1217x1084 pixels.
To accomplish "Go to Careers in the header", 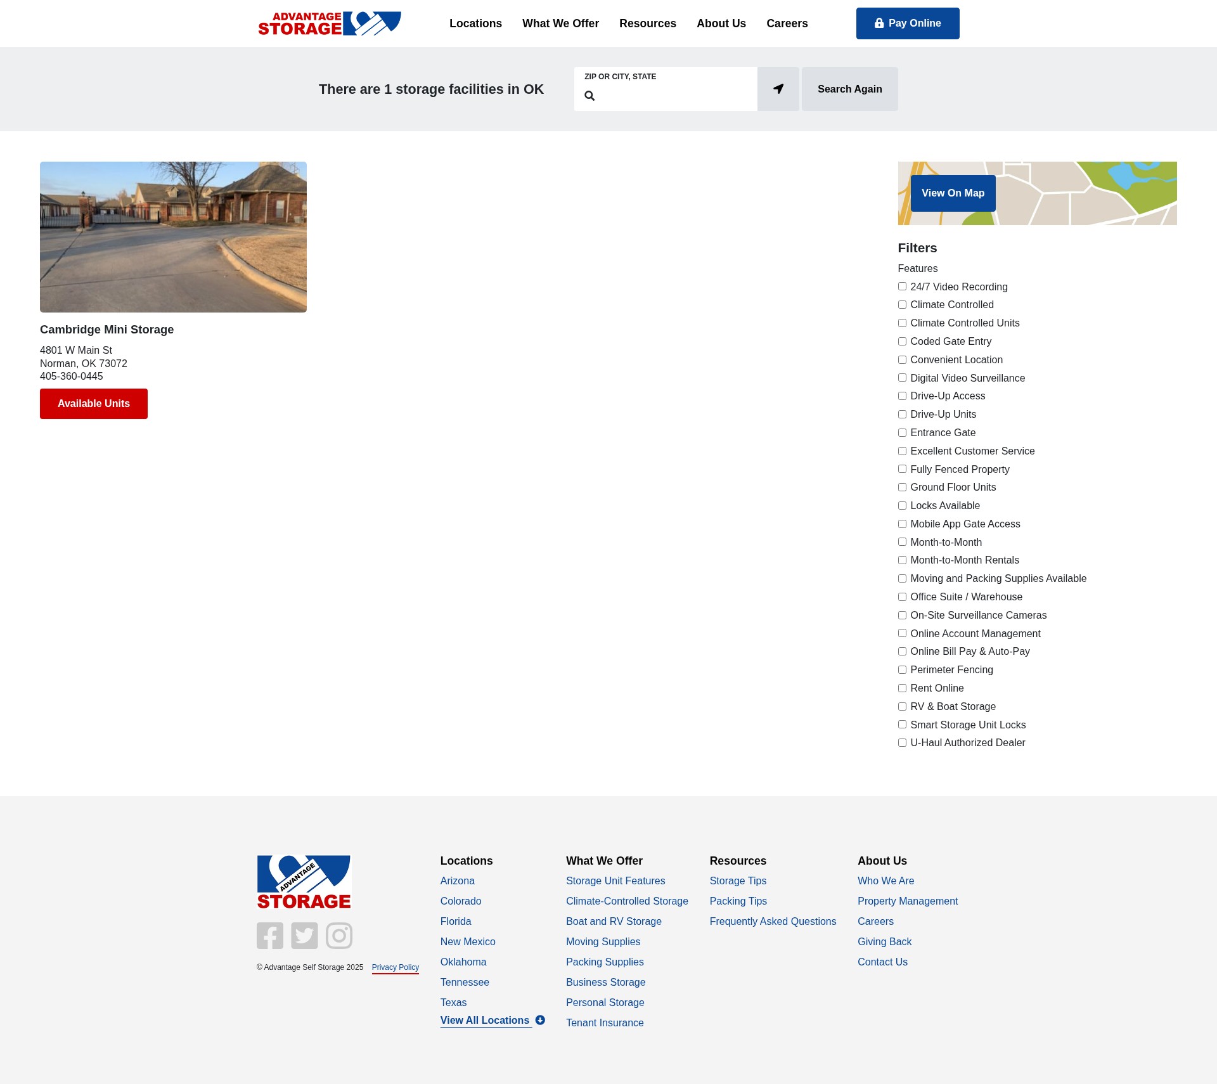I will coord(787,23).
